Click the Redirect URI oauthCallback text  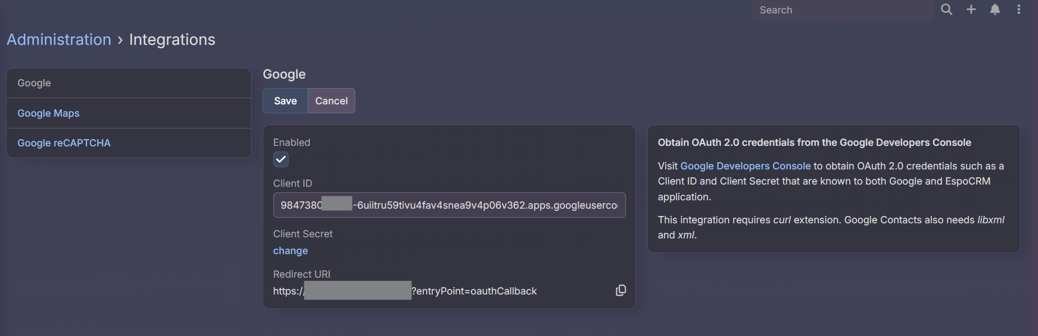click(x=474, y=291)
